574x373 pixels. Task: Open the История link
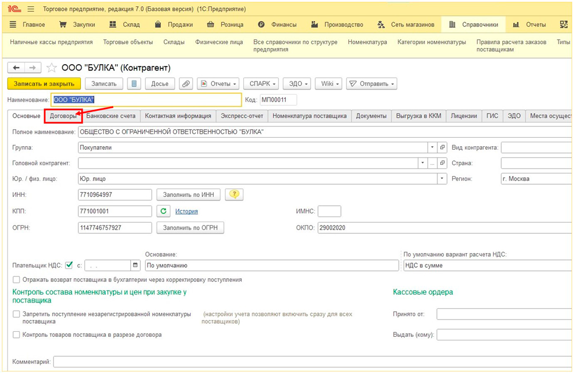[x=187, y=211]
